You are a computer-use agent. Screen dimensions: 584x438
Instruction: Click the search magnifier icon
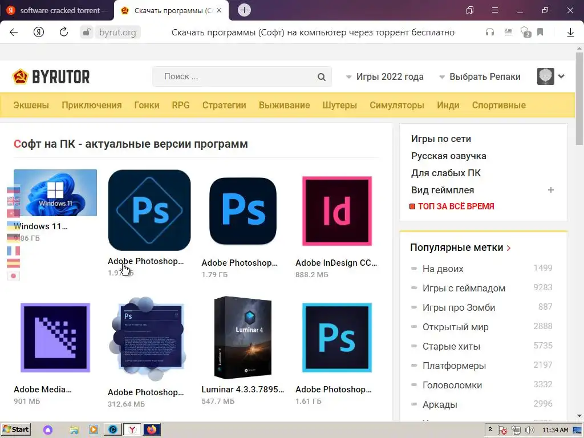[322, 77]
